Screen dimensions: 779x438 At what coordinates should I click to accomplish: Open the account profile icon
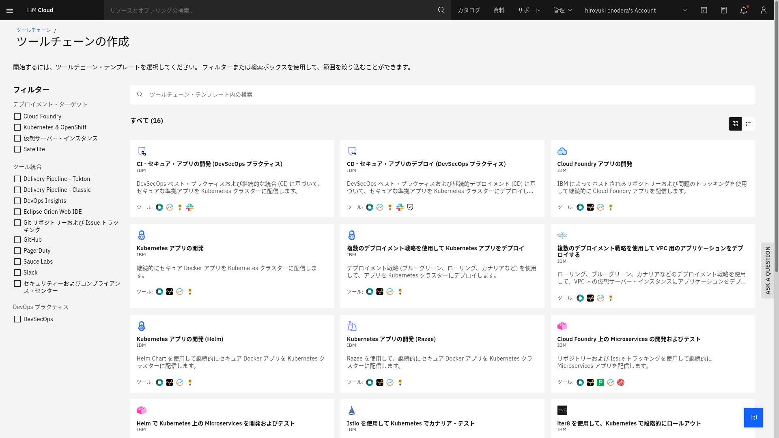(x=764, y=10)
